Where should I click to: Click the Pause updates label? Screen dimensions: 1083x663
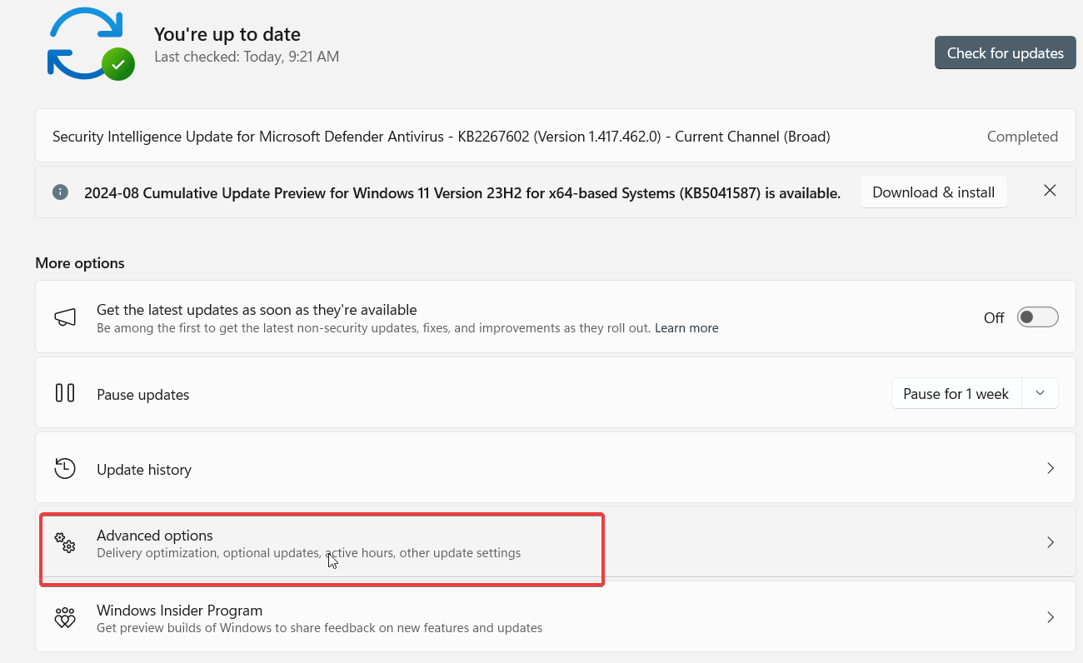143,395
